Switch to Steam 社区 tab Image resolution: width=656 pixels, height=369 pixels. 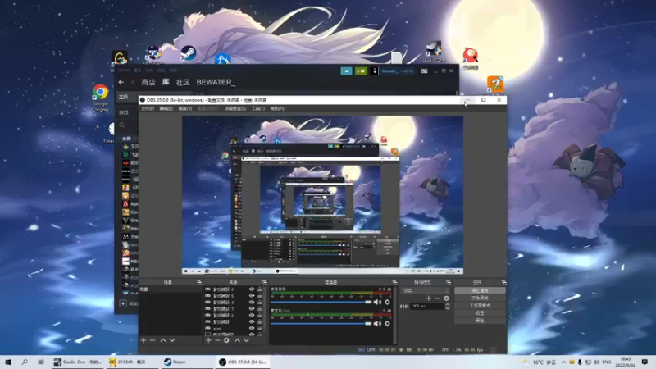point(183,83)
